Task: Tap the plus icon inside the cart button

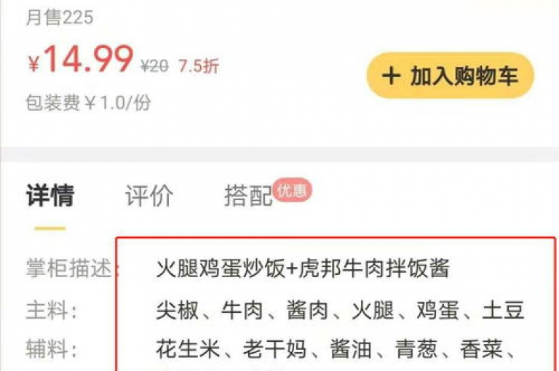Action: [x=391, y=76]
